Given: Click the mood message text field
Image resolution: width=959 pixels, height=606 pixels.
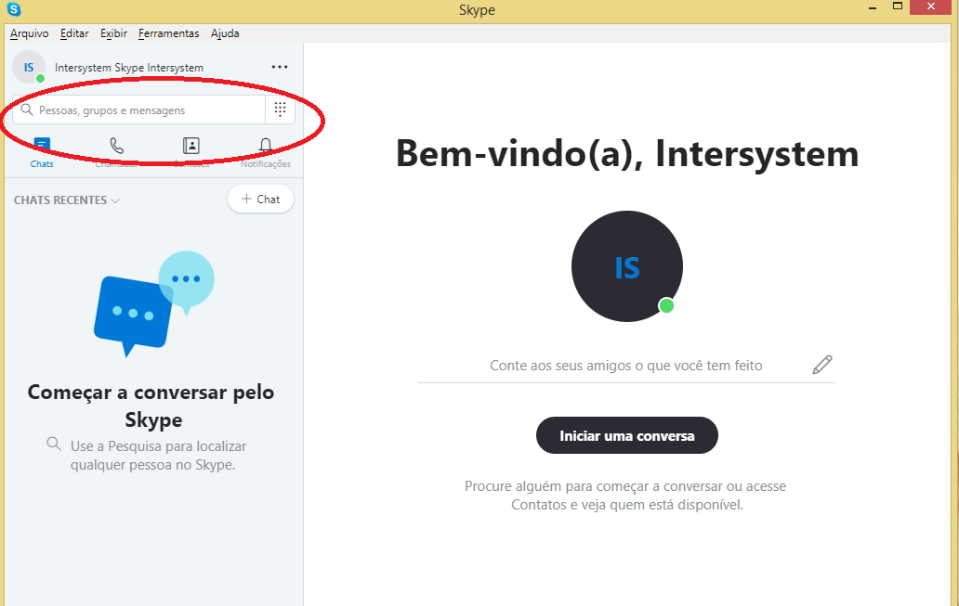Looking at the screenshot, I should pyautogui.click(x=626, y=366).
